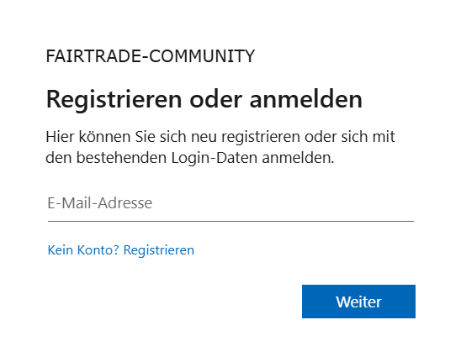Click the word 'Registrieren' in the bold heading
Image resolution: width=461 pixels, height=362 pixels.
[114, 100]
